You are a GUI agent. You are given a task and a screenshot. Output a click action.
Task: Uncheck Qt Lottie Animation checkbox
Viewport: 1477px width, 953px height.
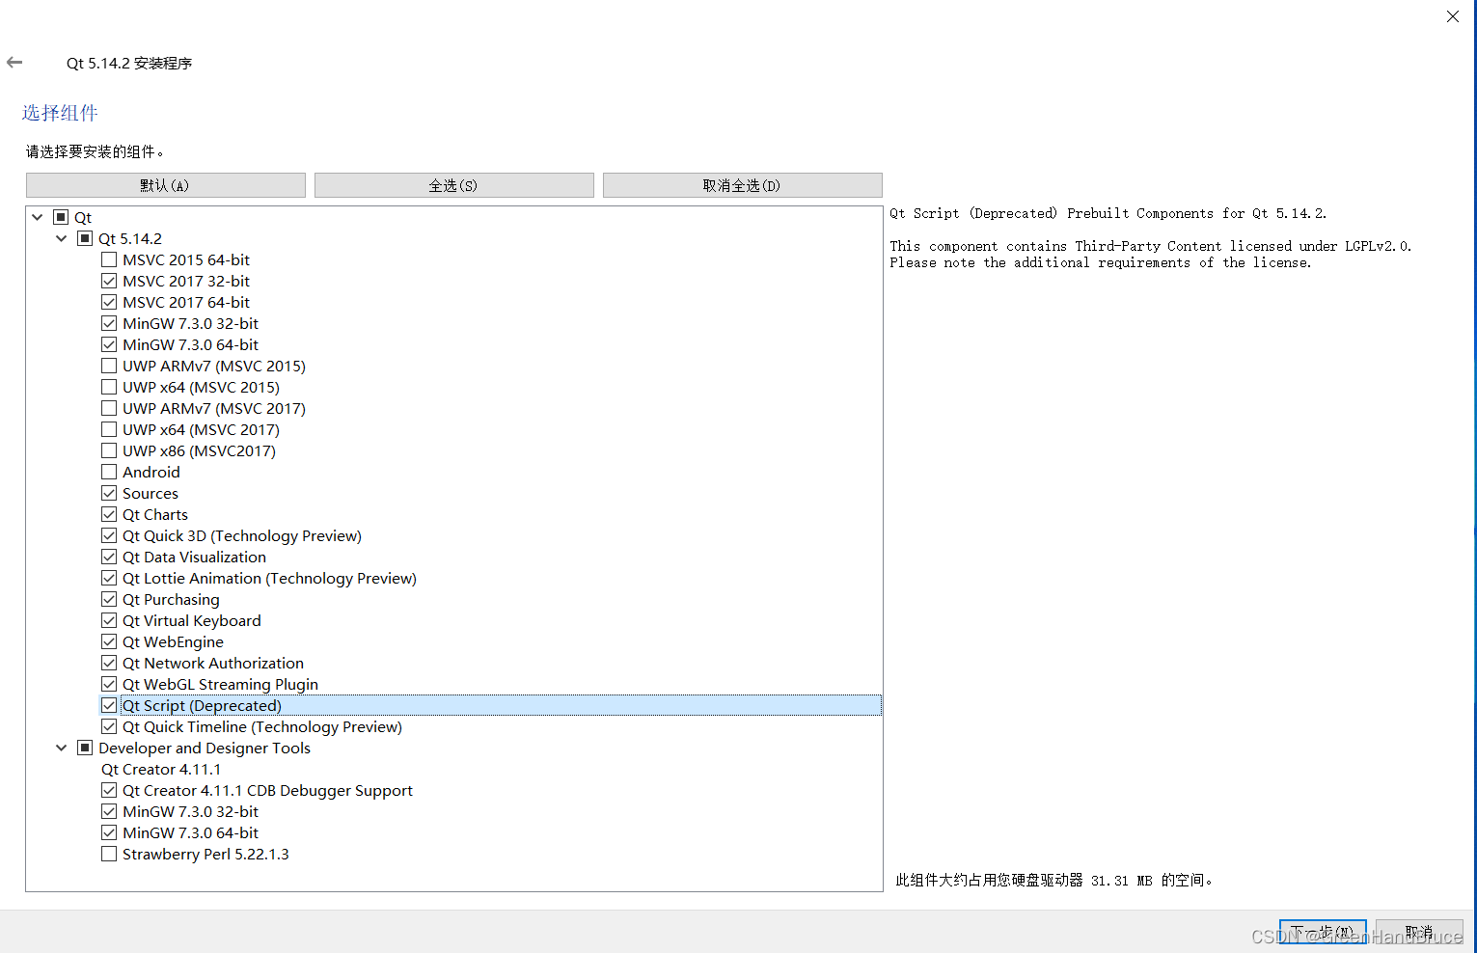click(109, 578)
